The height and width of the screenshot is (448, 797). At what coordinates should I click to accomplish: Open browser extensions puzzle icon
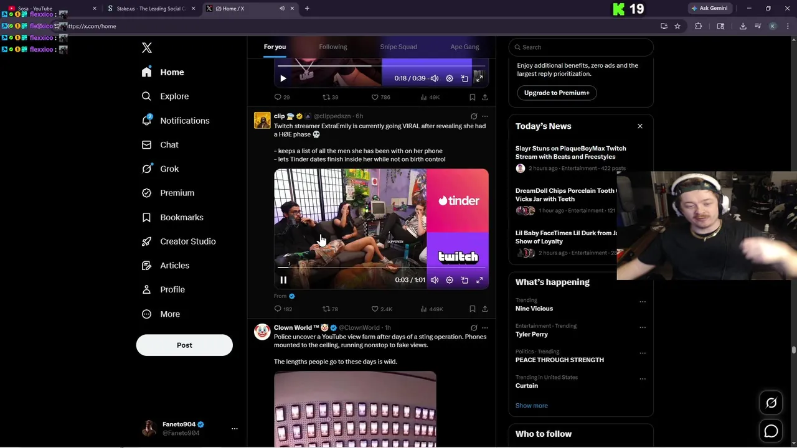coord(698,26)
